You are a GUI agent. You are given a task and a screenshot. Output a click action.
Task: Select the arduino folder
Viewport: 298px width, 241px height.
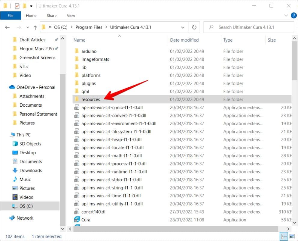182,52
